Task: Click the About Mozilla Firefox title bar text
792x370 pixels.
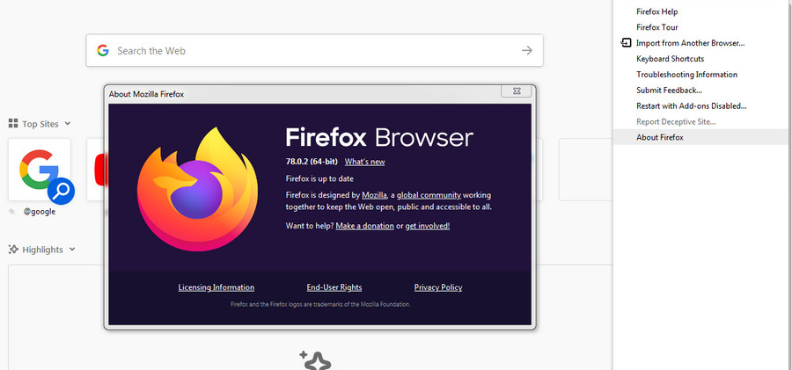Action: (x=146, y=94)
